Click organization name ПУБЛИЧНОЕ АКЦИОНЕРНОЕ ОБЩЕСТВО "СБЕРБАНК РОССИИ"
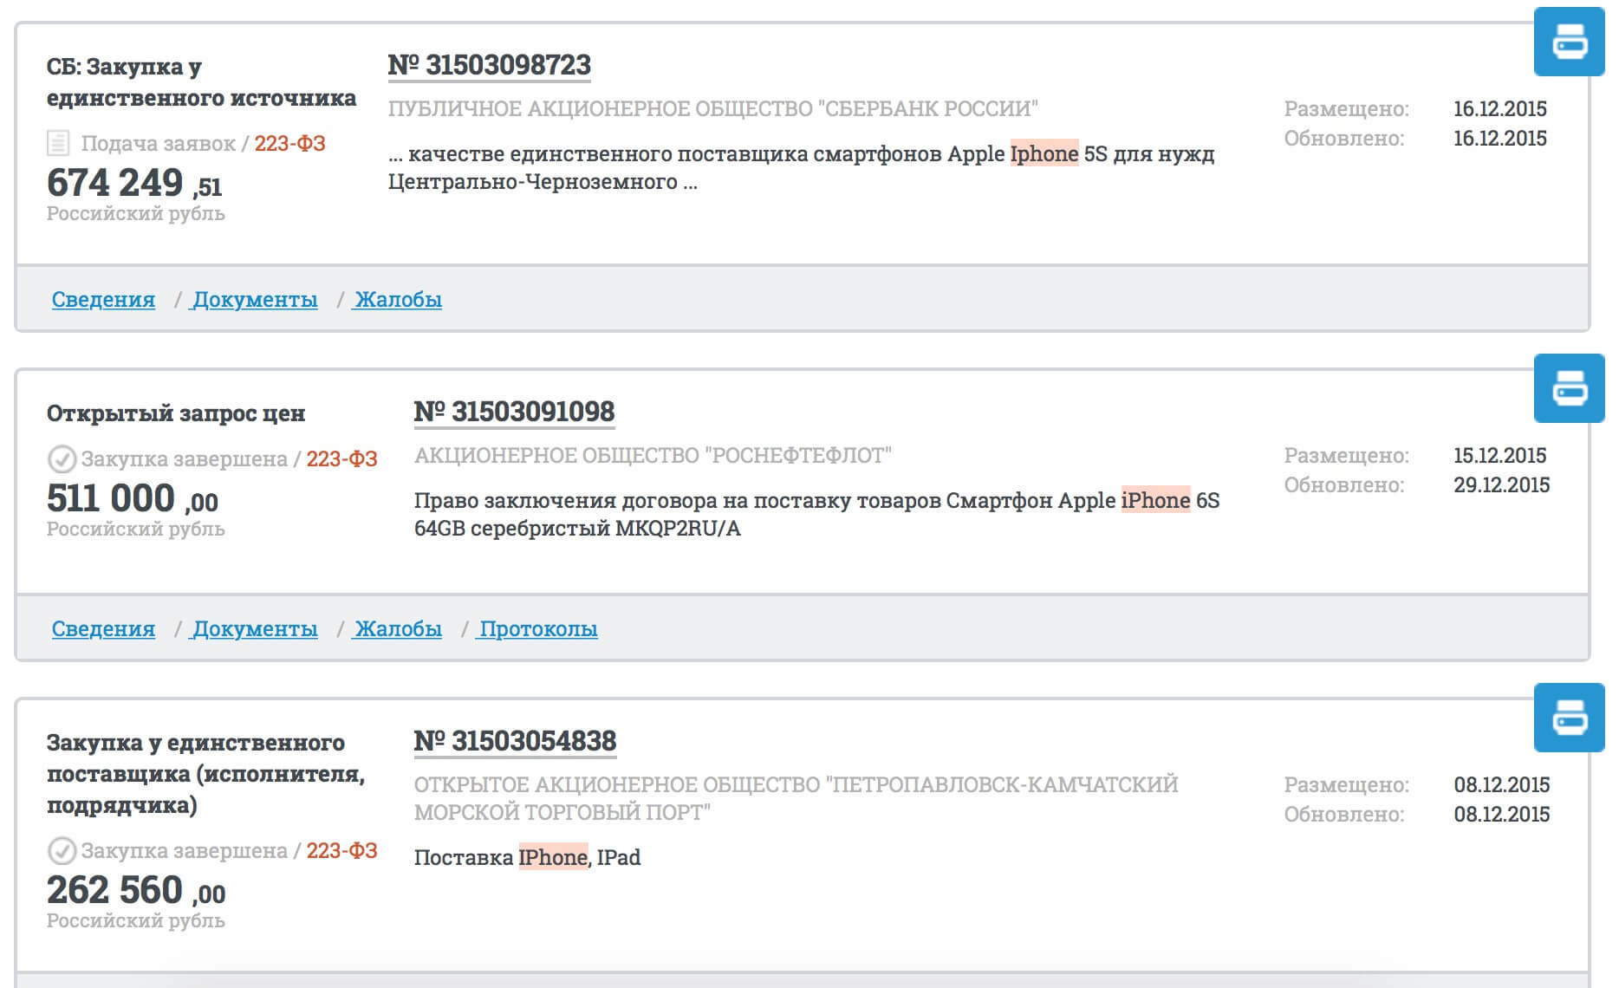Image resolution: width=1619 pixels, height=988 pixels. (712, 109)
